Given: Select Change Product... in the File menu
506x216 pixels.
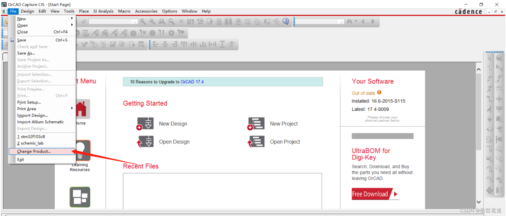Looking at the screenshot, I should (42, 151).
